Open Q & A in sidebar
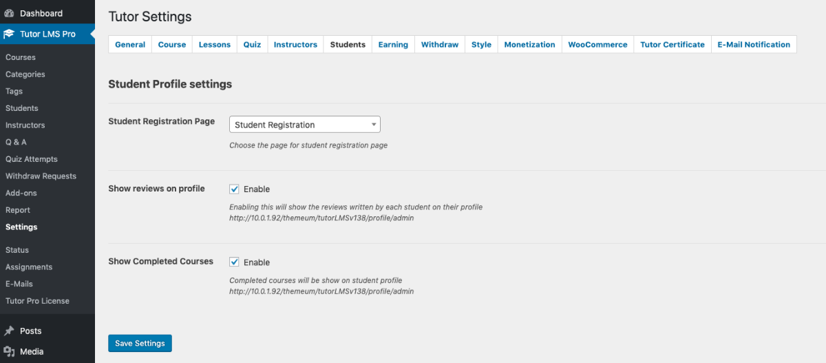The height and width of the screenshot is (363, 826). 16,142
